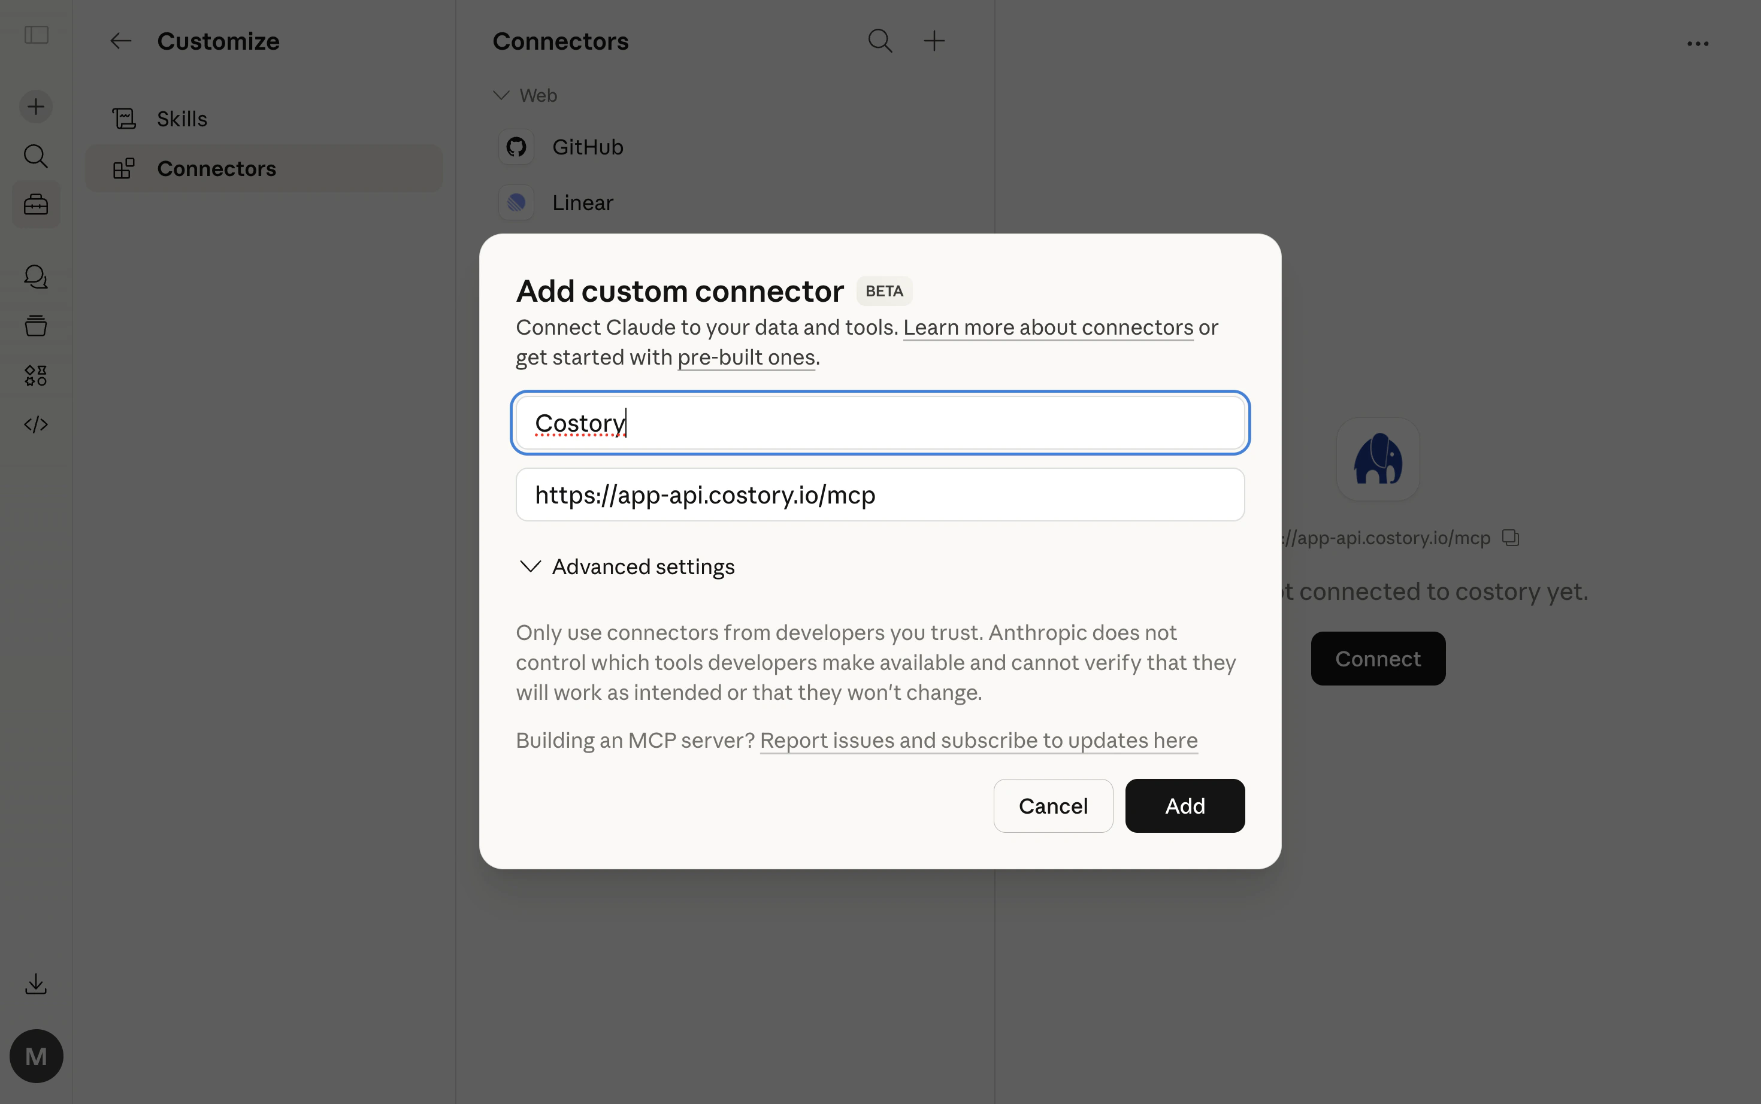Viewport: 1761px width, 1104px height.
Task: Copy the costory MCP URL with the copy icon
Action: tap(1510, 538)
